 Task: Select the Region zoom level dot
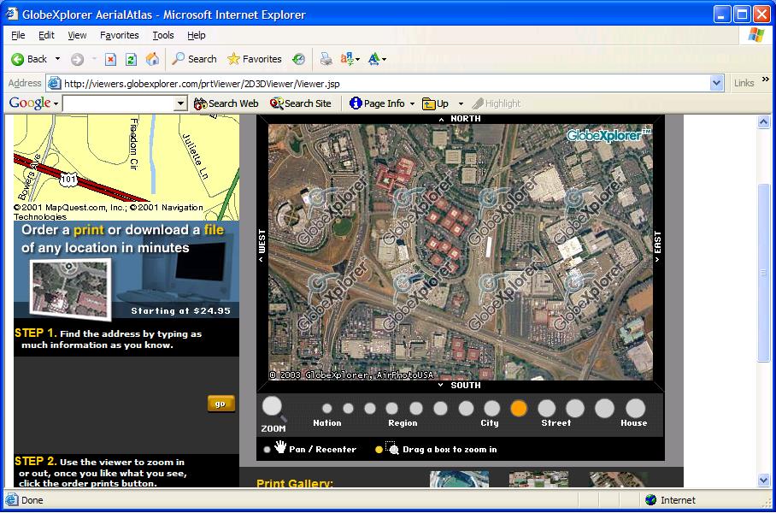[x=392, y=409]
